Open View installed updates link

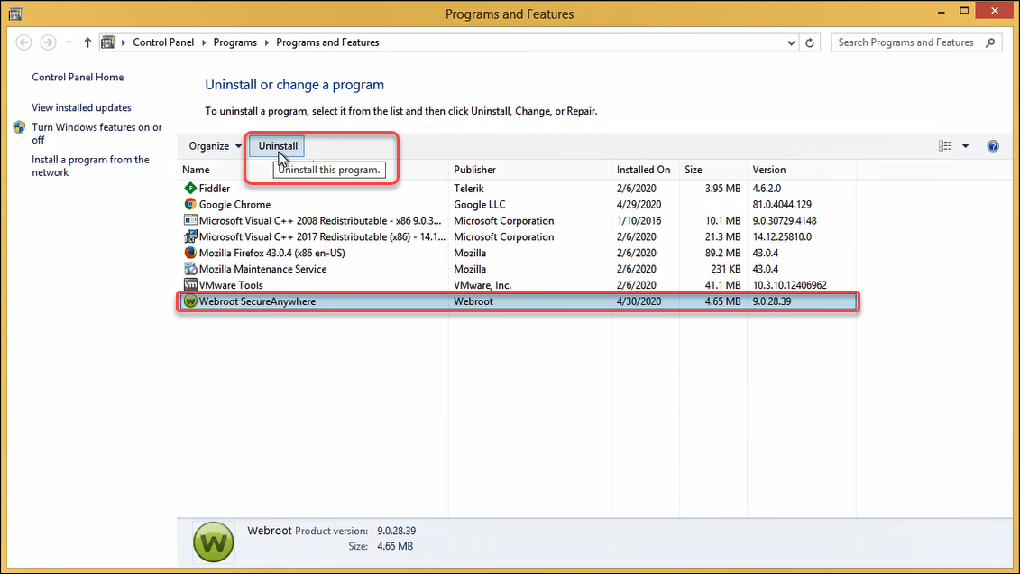point(81,107)
